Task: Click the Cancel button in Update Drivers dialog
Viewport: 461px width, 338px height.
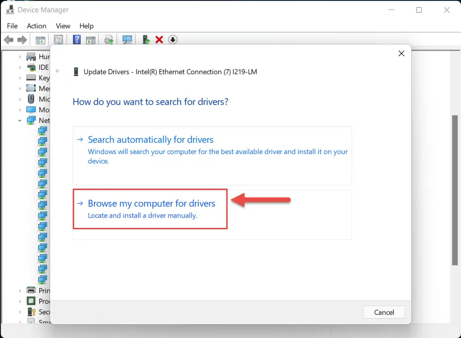Action: (x=384, y=312)
